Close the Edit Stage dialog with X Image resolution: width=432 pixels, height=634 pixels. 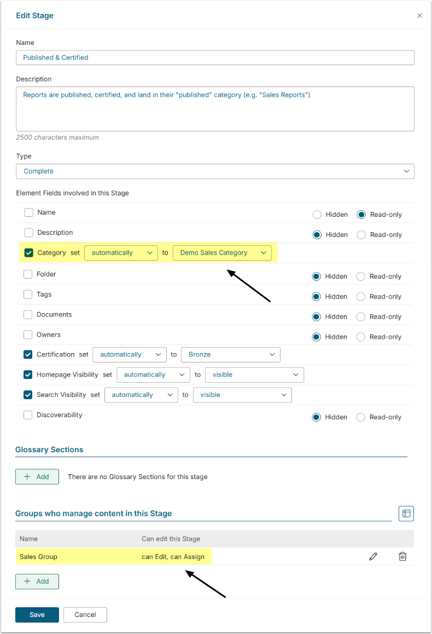(x=419, y=15)
